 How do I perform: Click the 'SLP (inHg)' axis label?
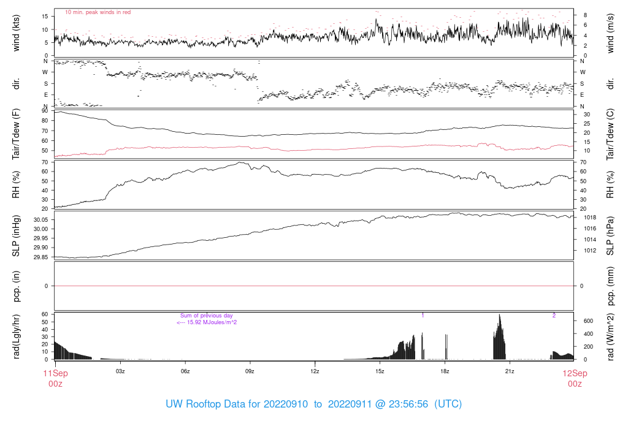(16, 236)
